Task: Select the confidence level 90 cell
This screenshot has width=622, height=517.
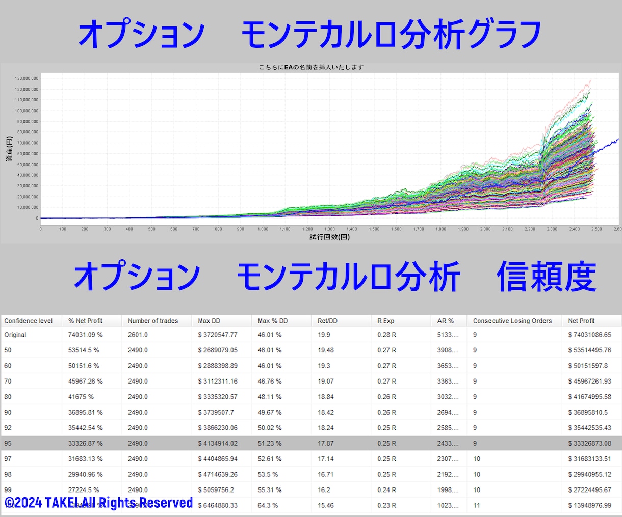Action: [8, 412]
